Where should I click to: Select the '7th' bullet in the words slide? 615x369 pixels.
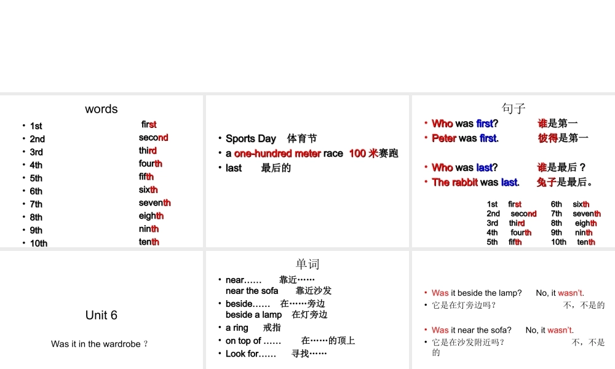pos(36,204)
